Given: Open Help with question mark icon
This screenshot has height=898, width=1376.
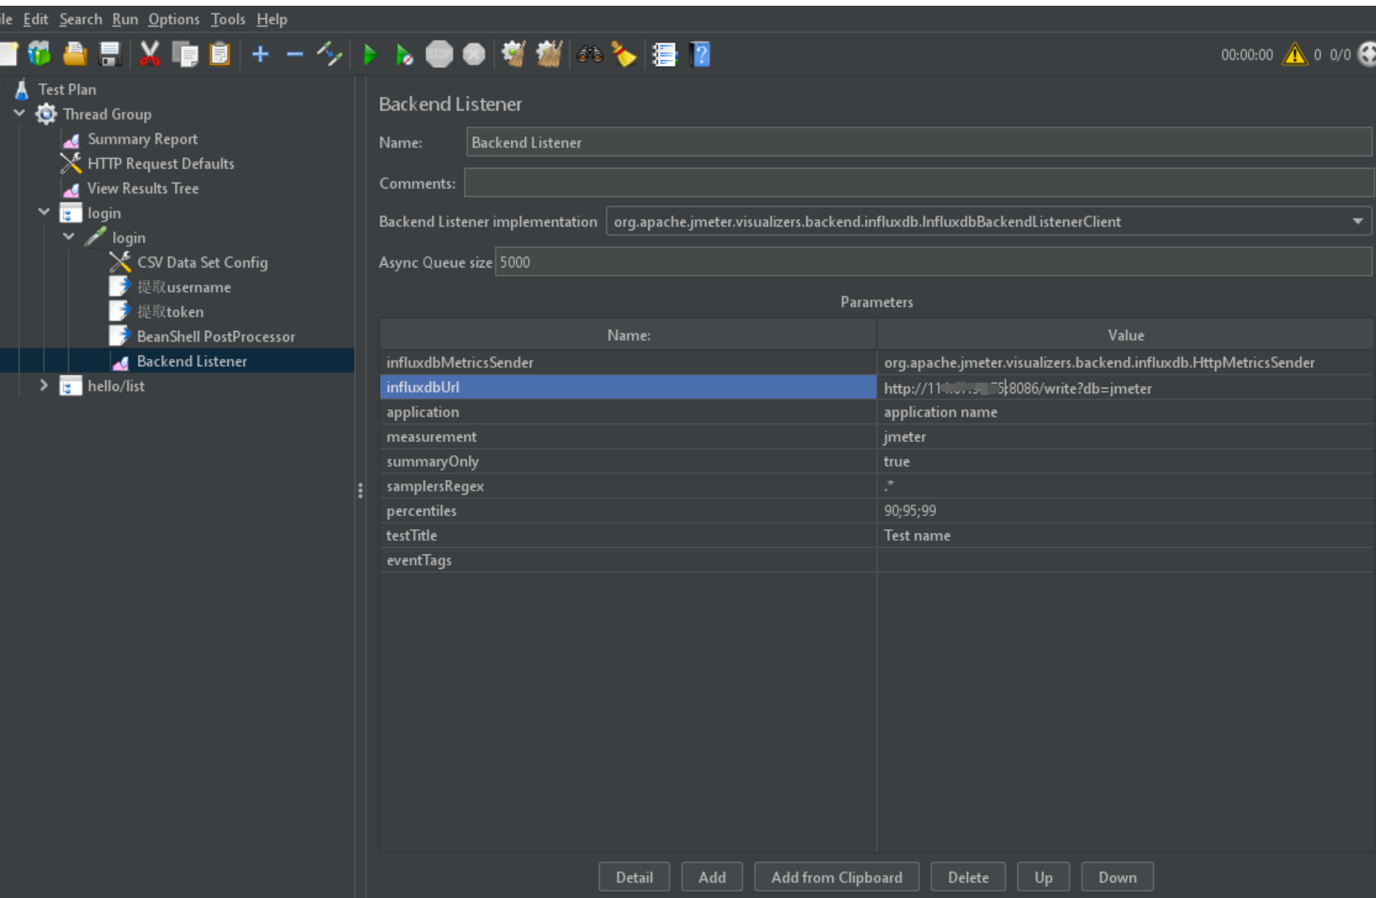Looking at the screenshot, I should [x=700, y=54].
